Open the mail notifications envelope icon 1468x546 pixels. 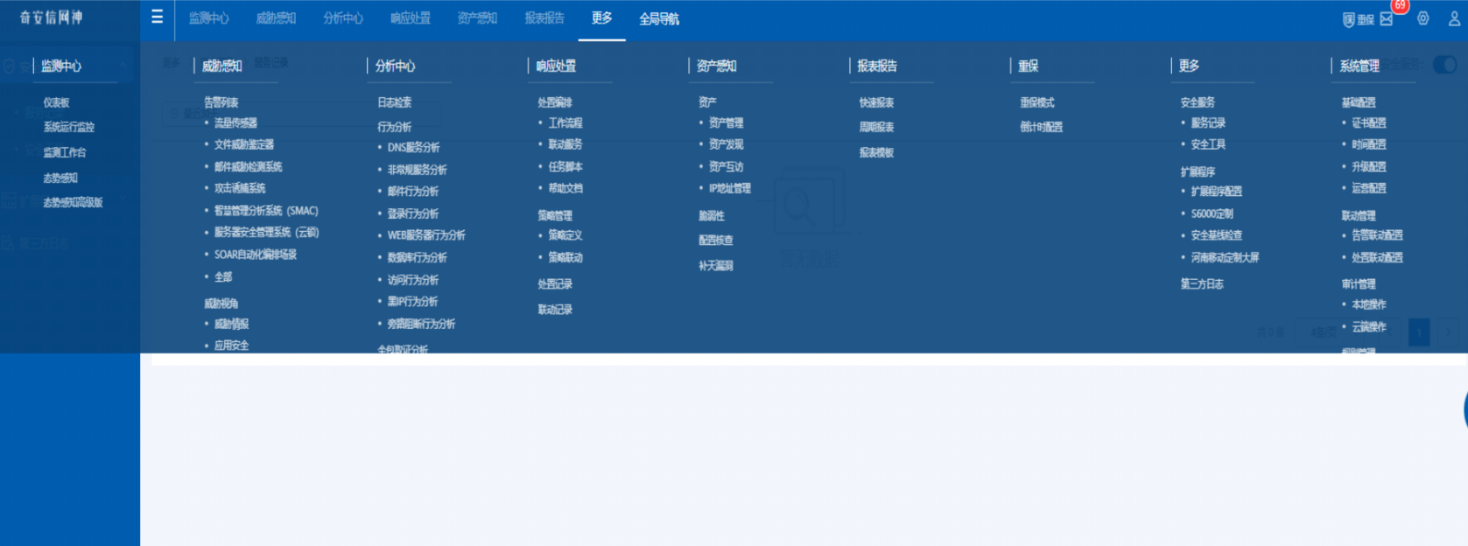(1387, 19)
